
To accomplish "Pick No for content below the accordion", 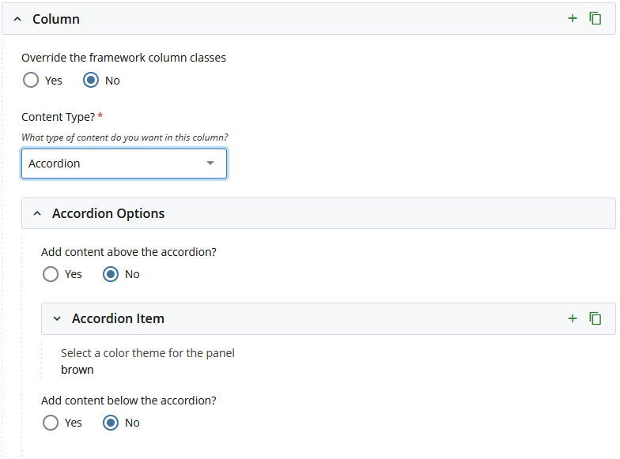I will [111, 423].
